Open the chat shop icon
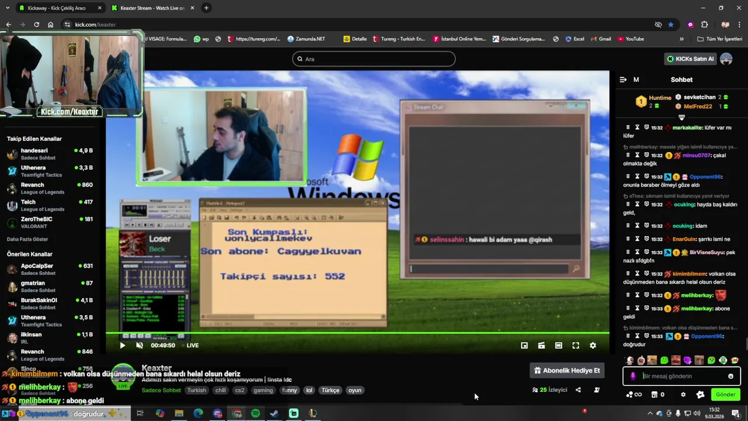This screenshot has height=421, width=748. [654, 395]
